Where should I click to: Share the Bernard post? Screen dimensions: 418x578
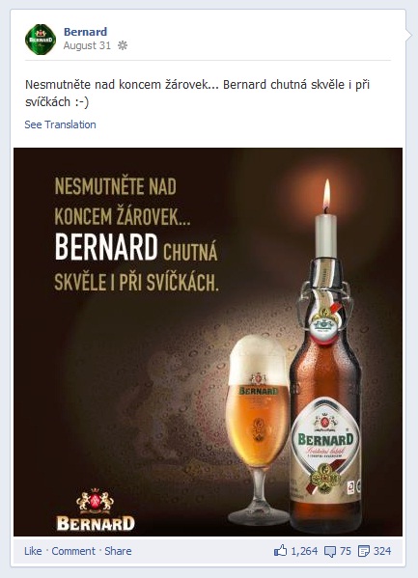tap(118, 551)
